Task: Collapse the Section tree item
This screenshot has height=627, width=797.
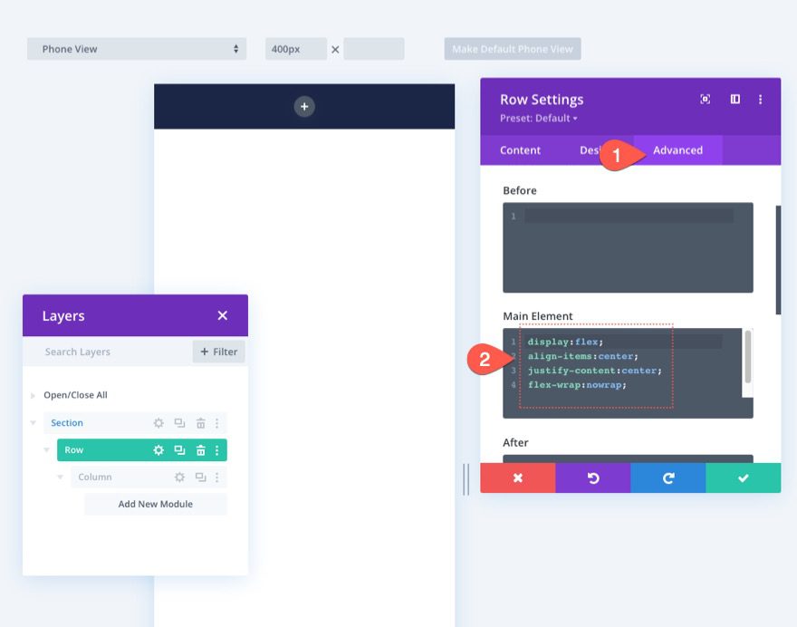Action: pos(34,422)
